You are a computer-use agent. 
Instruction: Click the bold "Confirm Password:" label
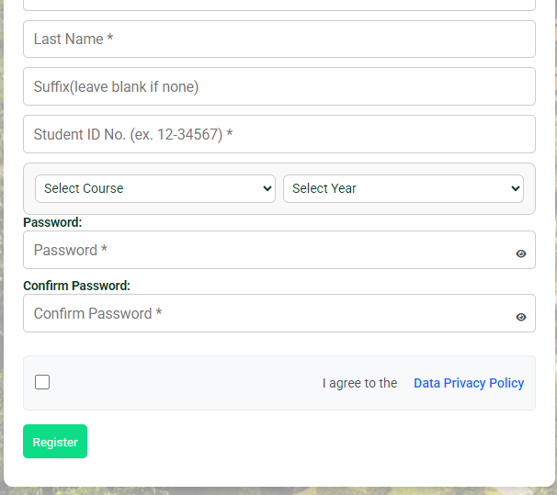coord(76,286)
